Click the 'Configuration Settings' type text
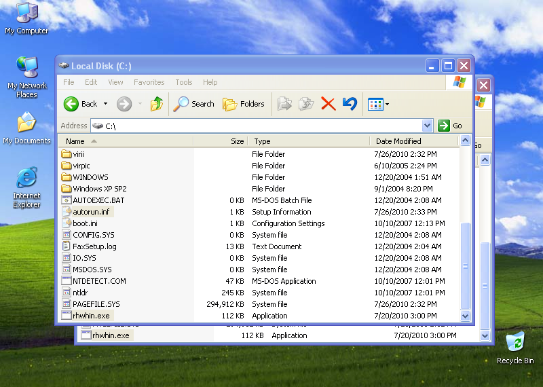Screen dimensions: 543x387 tap(288, 223)
